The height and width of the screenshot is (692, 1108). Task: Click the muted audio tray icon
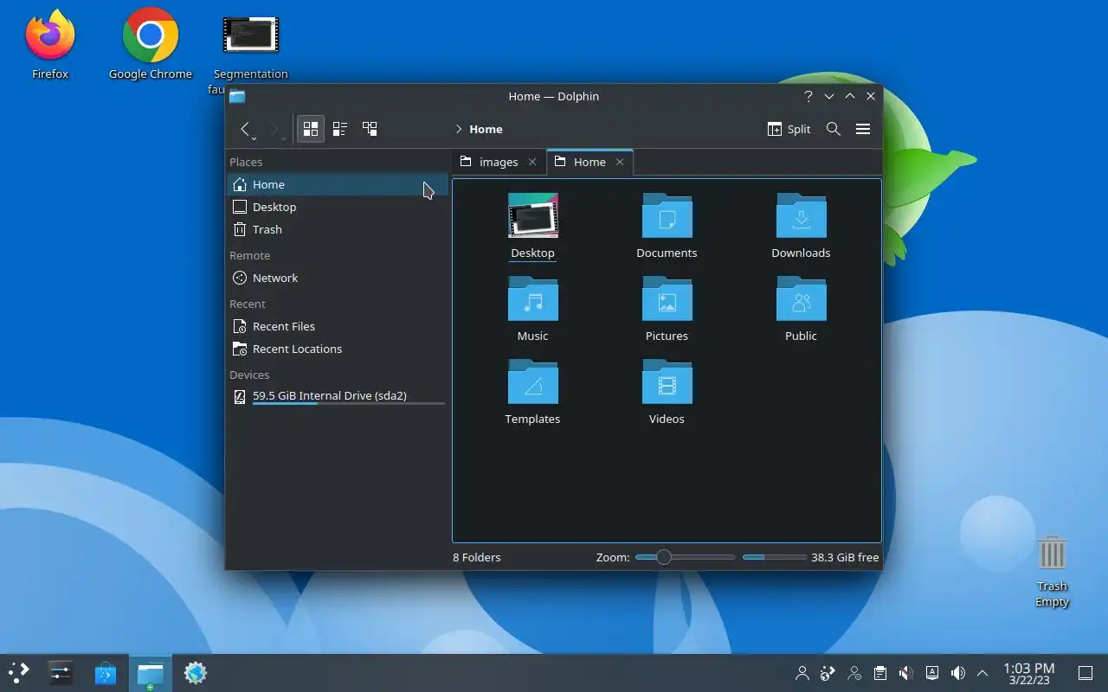[906, 672]
